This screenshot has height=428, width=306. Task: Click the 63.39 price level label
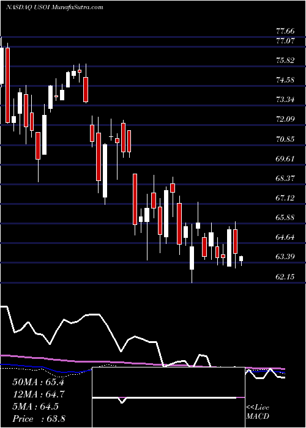point(285,257)
